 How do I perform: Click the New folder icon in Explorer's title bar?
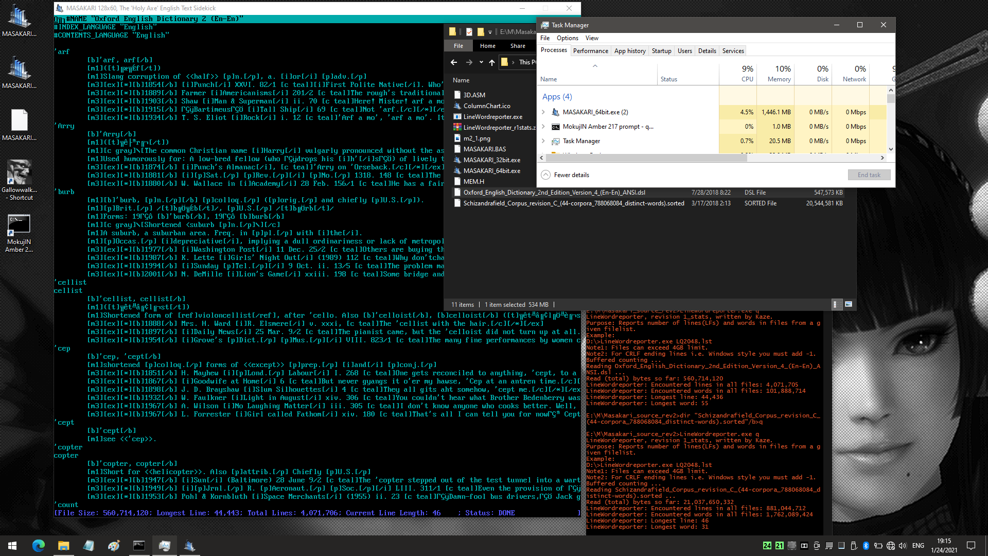(480, 32)
